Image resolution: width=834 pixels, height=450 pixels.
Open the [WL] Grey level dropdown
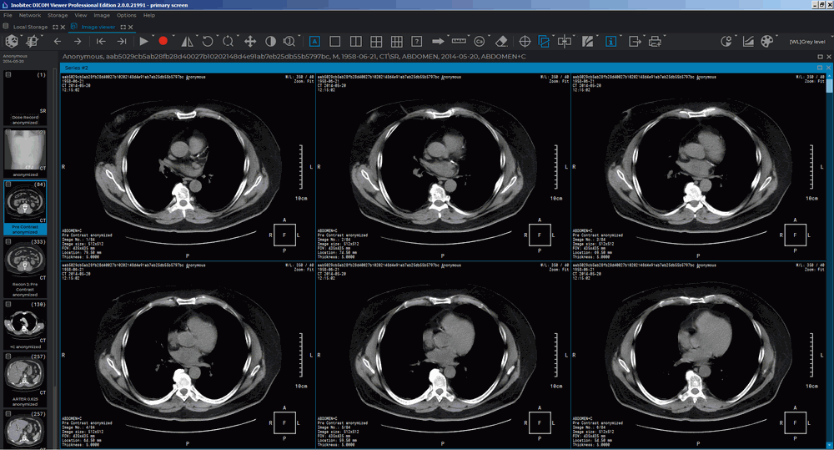click(x=807, y=41)
